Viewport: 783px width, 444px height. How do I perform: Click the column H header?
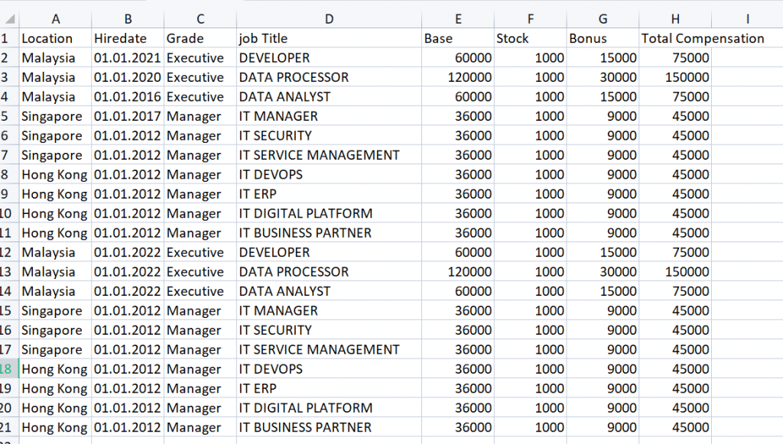point(675,19)
